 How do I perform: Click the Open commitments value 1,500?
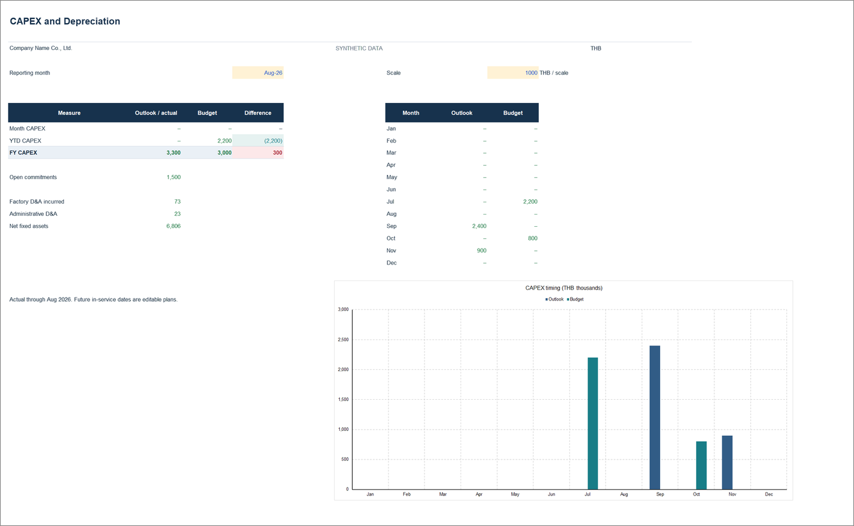pyautogui.click(x=173, y=177)
